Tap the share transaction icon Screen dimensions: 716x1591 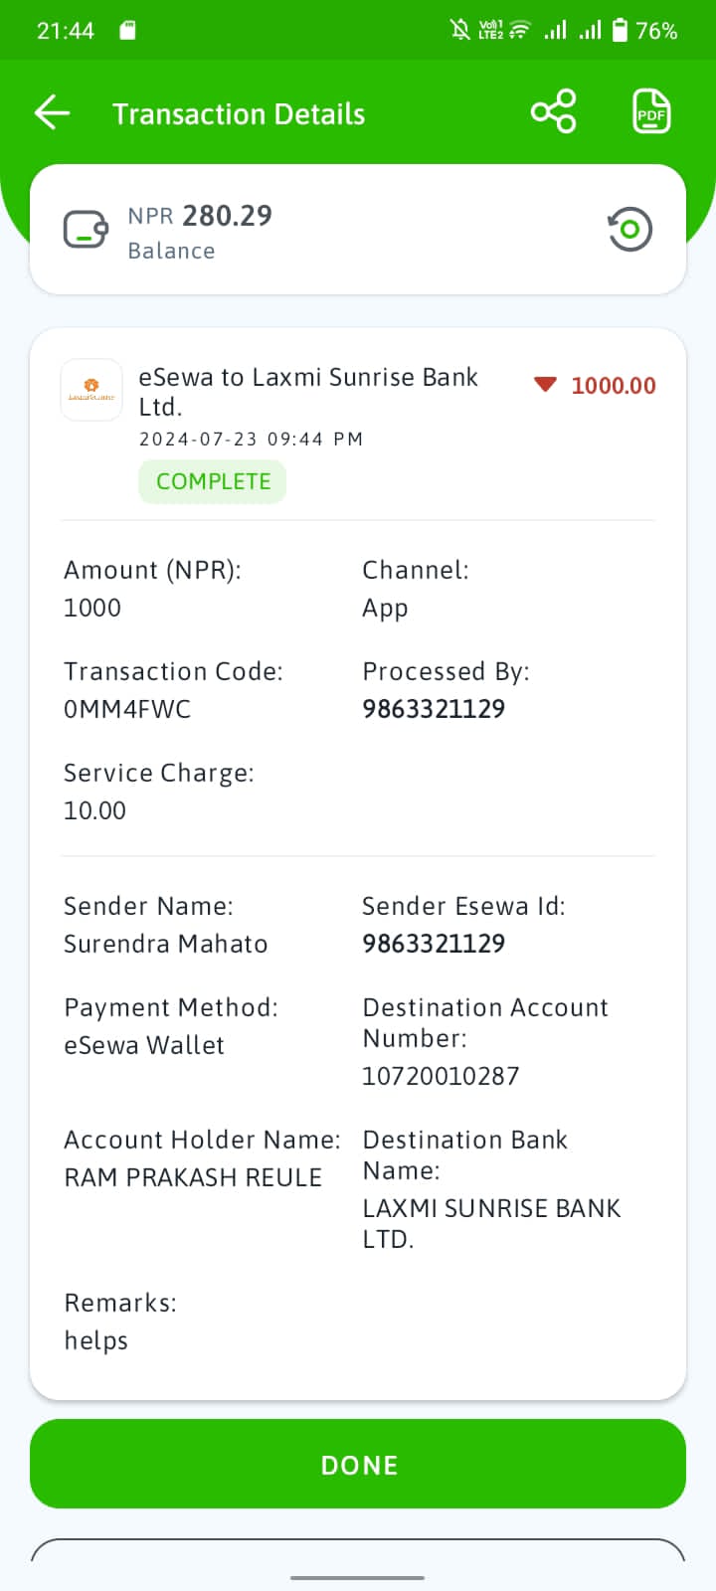click(554, 111)
